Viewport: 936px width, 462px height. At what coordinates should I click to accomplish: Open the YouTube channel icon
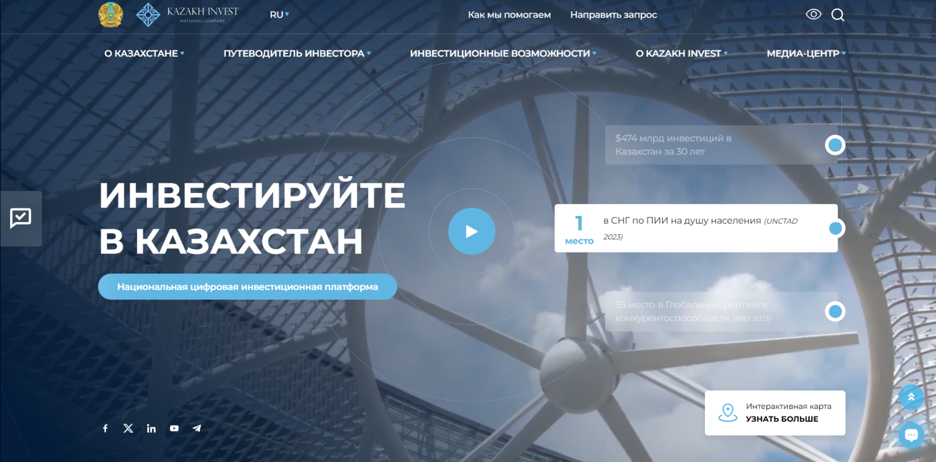(x=174, y=428)
